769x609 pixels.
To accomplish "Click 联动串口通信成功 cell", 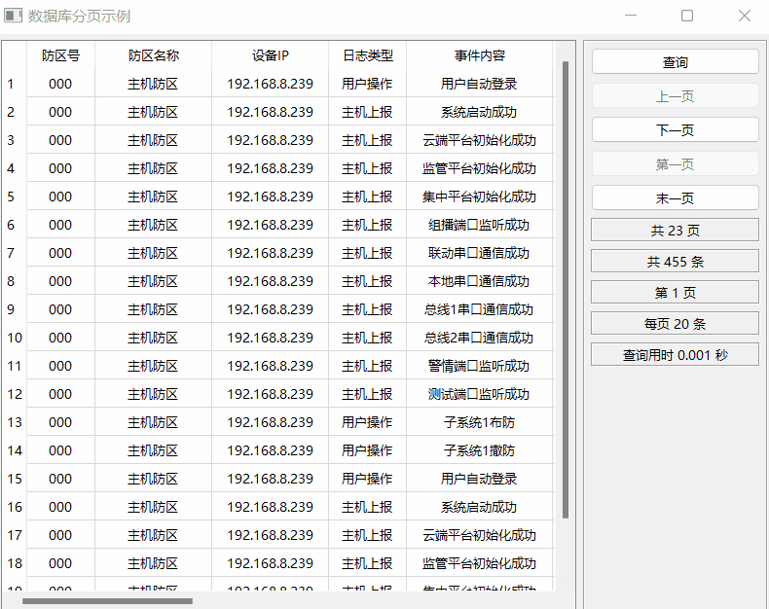I will pos(479,253).
